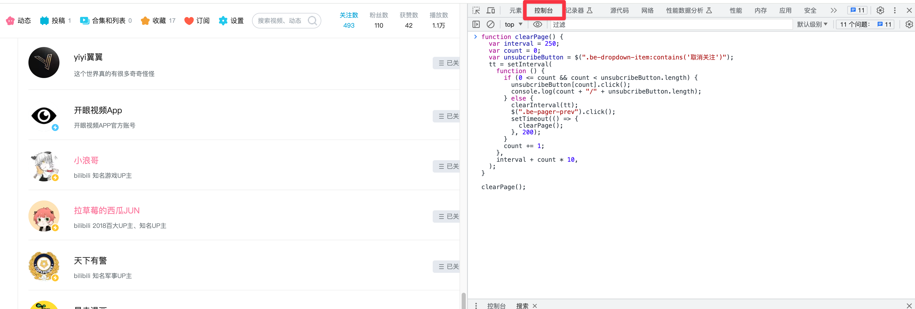This screenshot has width=915, height=309.
Task: Switch to the 源代码 tab
Action: 619,10
